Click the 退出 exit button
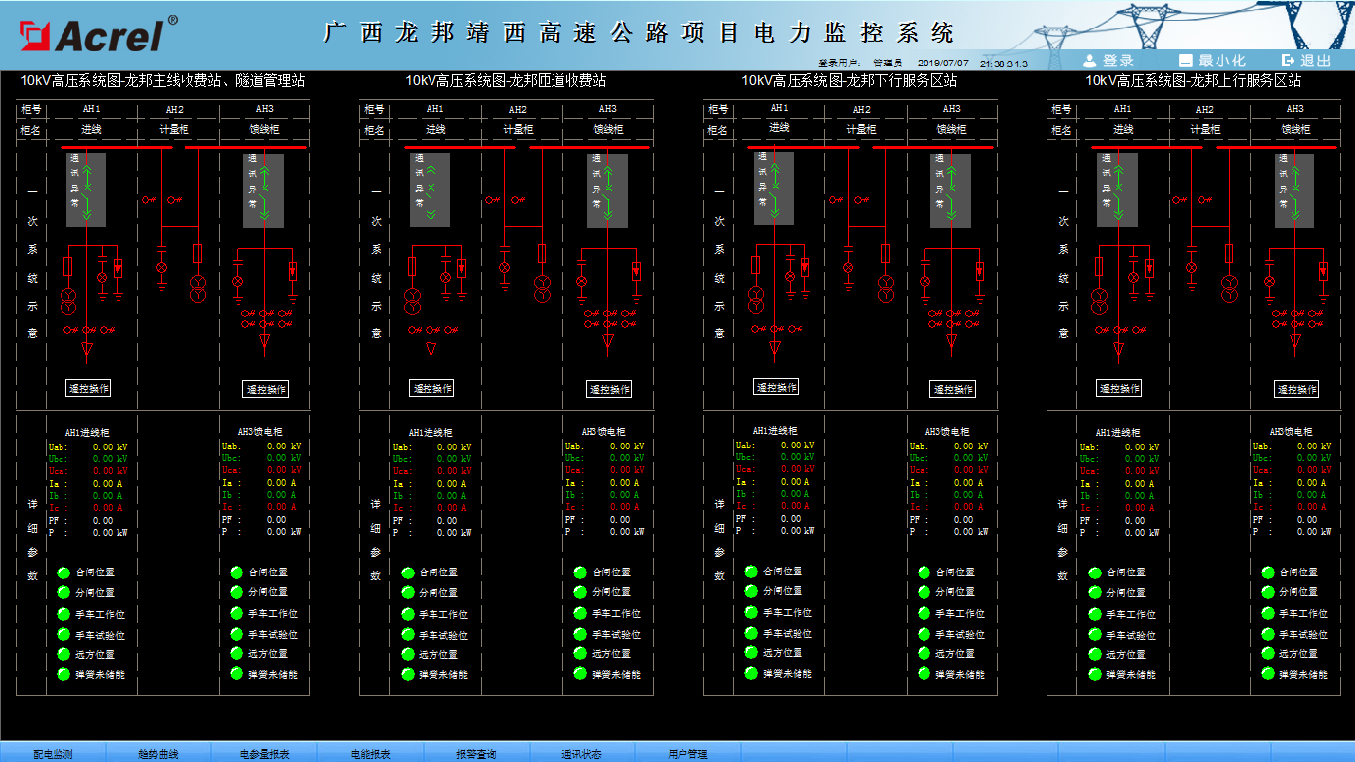Image resolution: width=1355 pixels, height=762 pixels. click(x=1307, y=61)
